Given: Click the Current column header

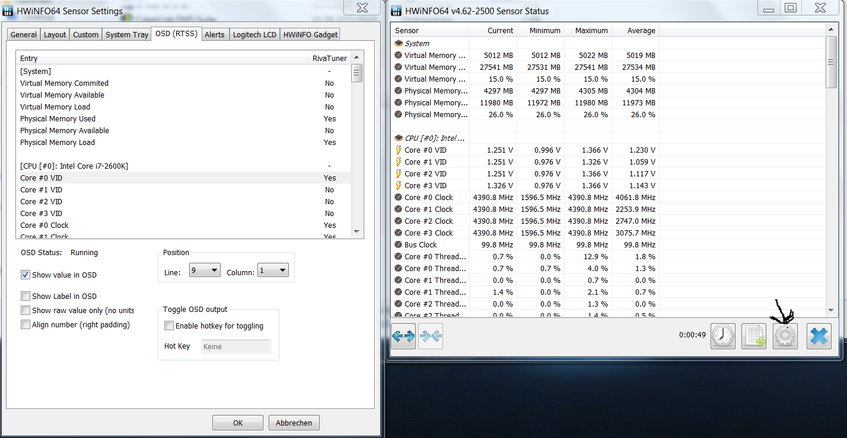Looking at the screenshot, I should point(492,31).
